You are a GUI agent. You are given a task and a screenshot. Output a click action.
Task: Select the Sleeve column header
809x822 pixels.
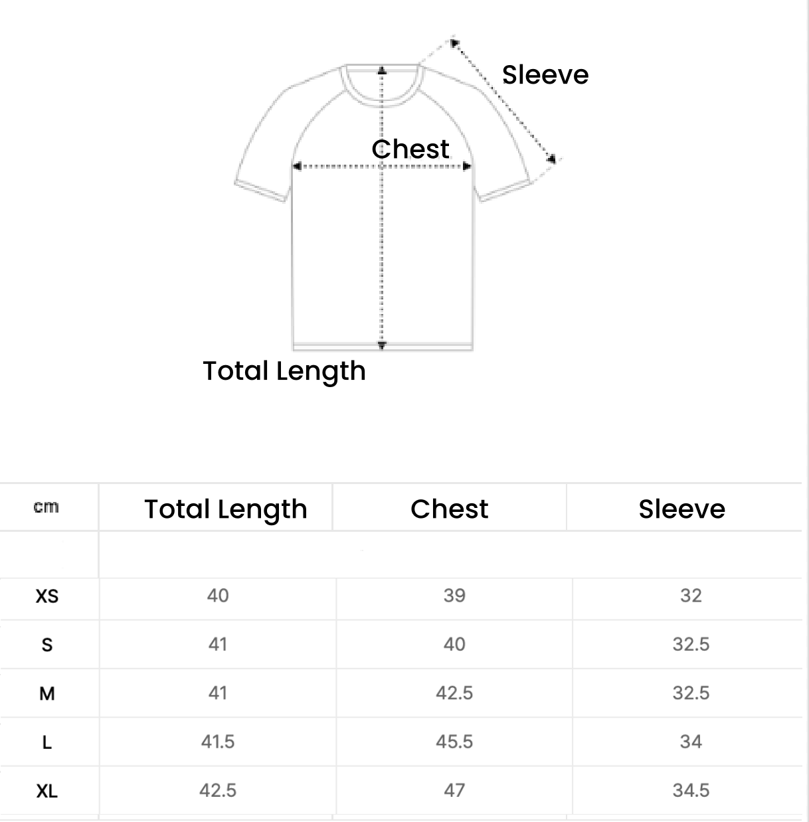[x=682, y=509]
